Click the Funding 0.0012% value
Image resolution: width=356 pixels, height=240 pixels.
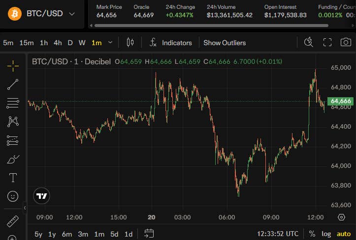[330, 15]
